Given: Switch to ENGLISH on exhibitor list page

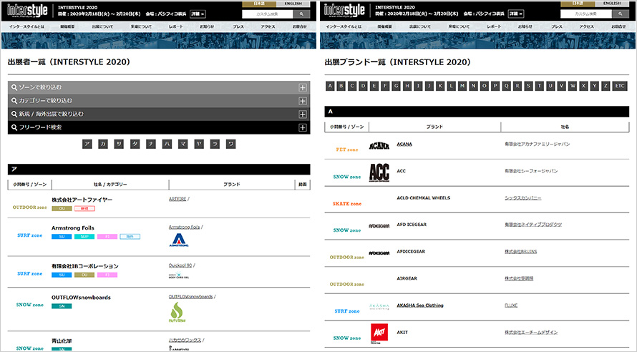Looking at the screenshot, I should pyautogui.click(x=293, y=4).
